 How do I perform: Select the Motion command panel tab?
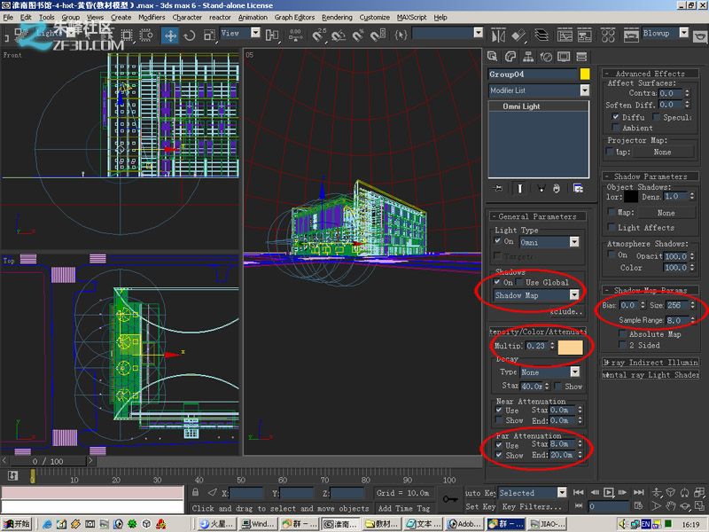pos(547,56)
